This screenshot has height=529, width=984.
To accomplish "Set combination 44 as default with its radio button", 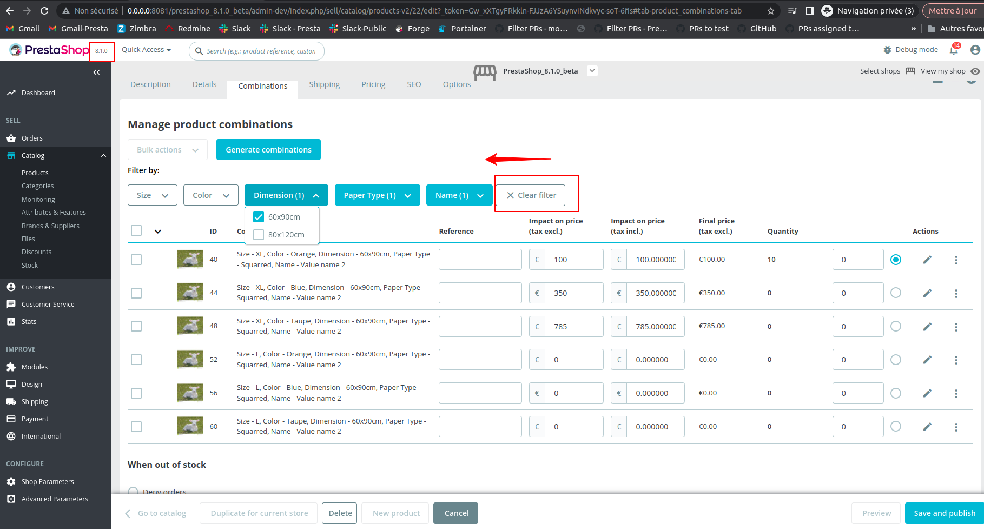I will point(895,293).
